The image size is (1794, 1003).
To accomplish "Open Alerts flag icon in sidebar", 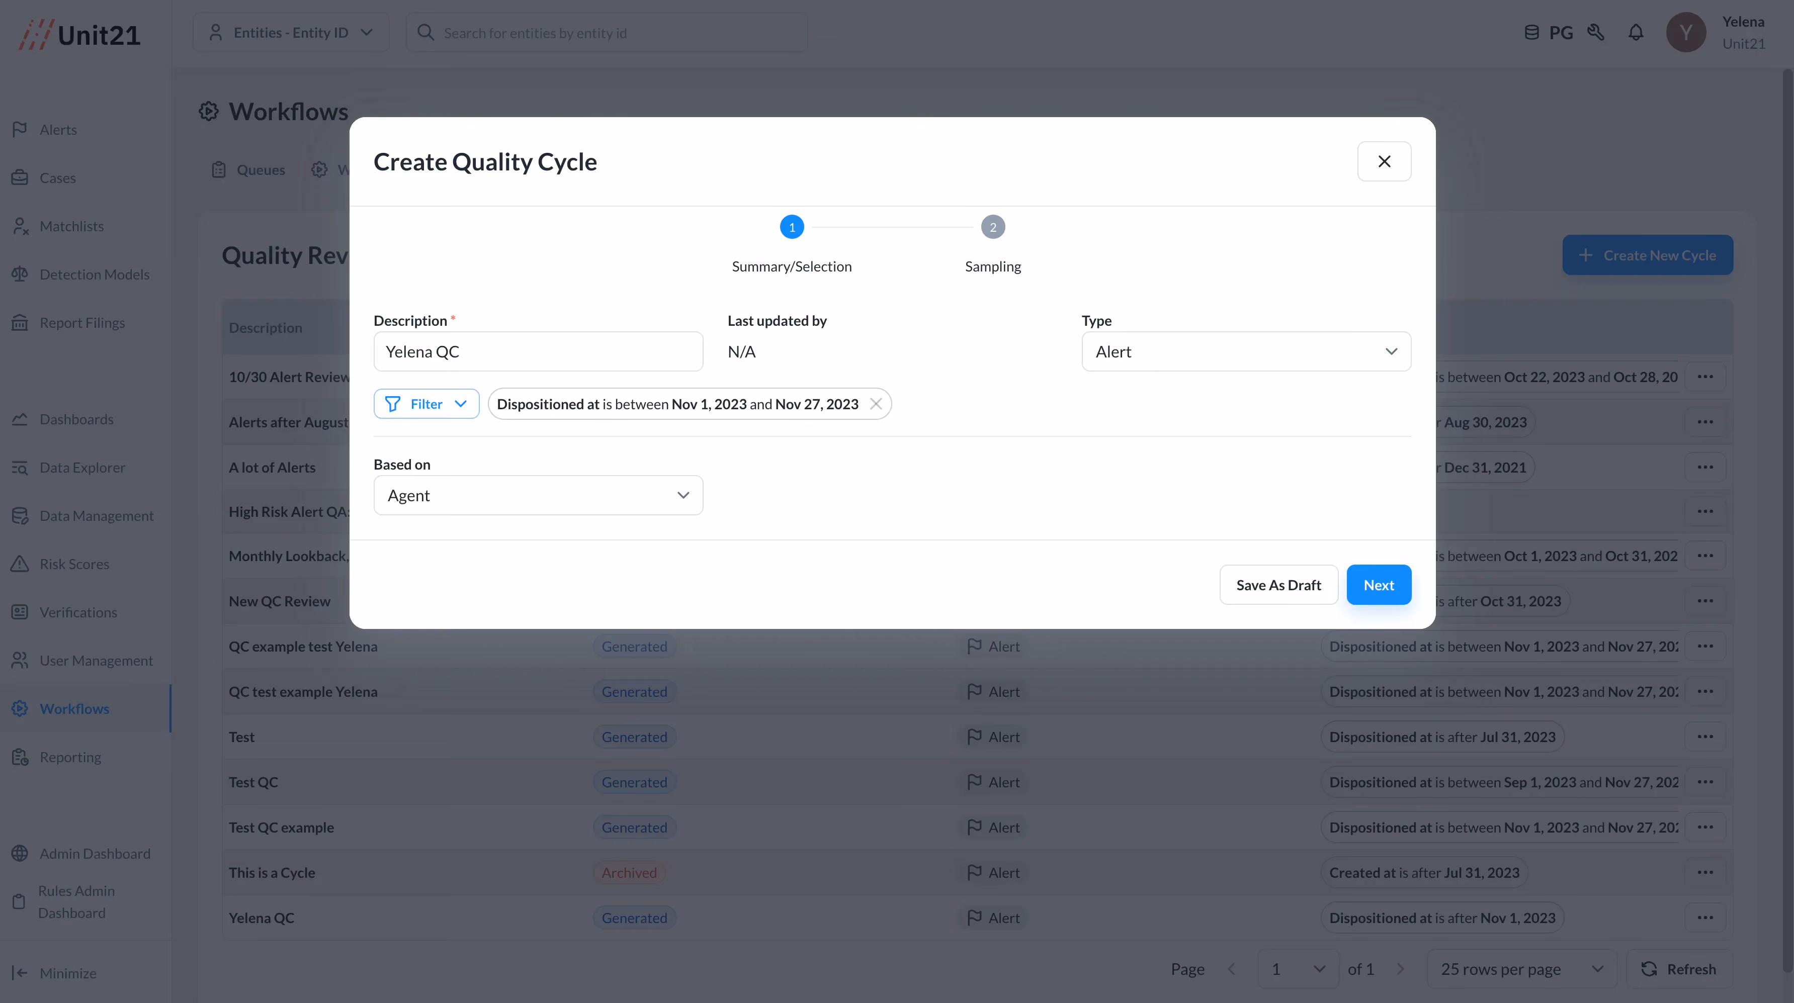I will (x=20, y=130).
